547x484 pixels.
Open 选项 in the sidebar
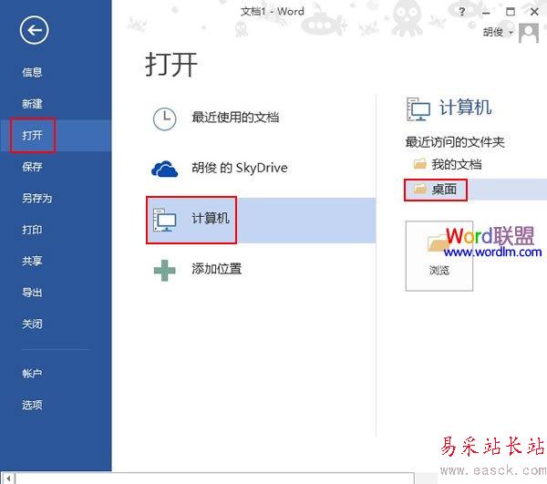(x=32, y=405)
